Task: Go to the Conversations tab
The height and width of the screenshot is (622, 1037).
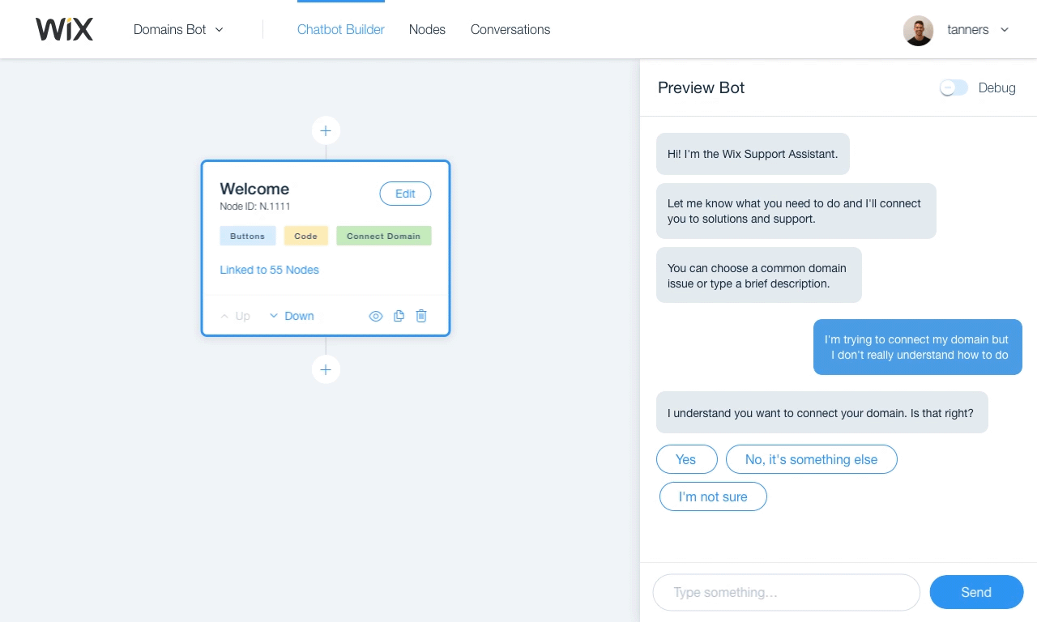Action: [510, 29]
